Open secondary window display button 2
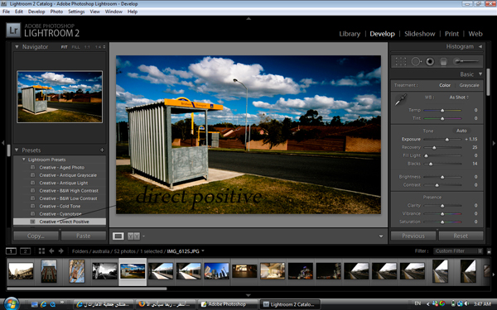This screenshot has width=497, height=310. tap(25, 251)
